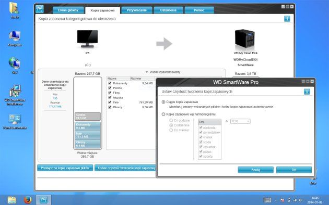This screenshot has width=329, height=205.
Task: Toggle the czwartek day checkbox
Action: [201, 147]
